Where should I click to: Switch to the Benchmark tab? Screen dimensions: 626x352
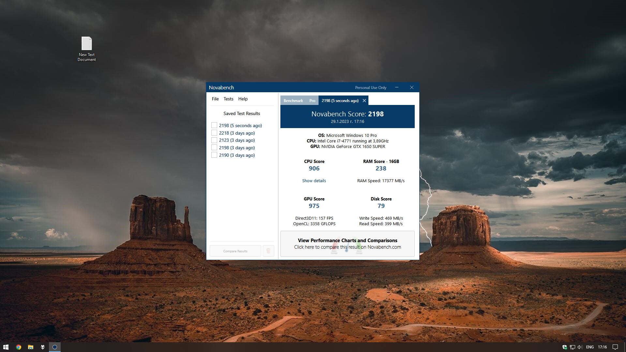[293, 101]
